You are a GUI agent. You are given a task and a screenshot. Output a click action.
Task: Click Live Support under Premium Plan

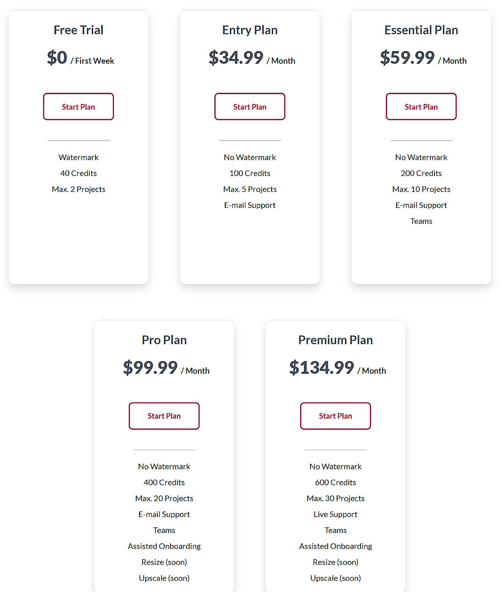(335, 514)
